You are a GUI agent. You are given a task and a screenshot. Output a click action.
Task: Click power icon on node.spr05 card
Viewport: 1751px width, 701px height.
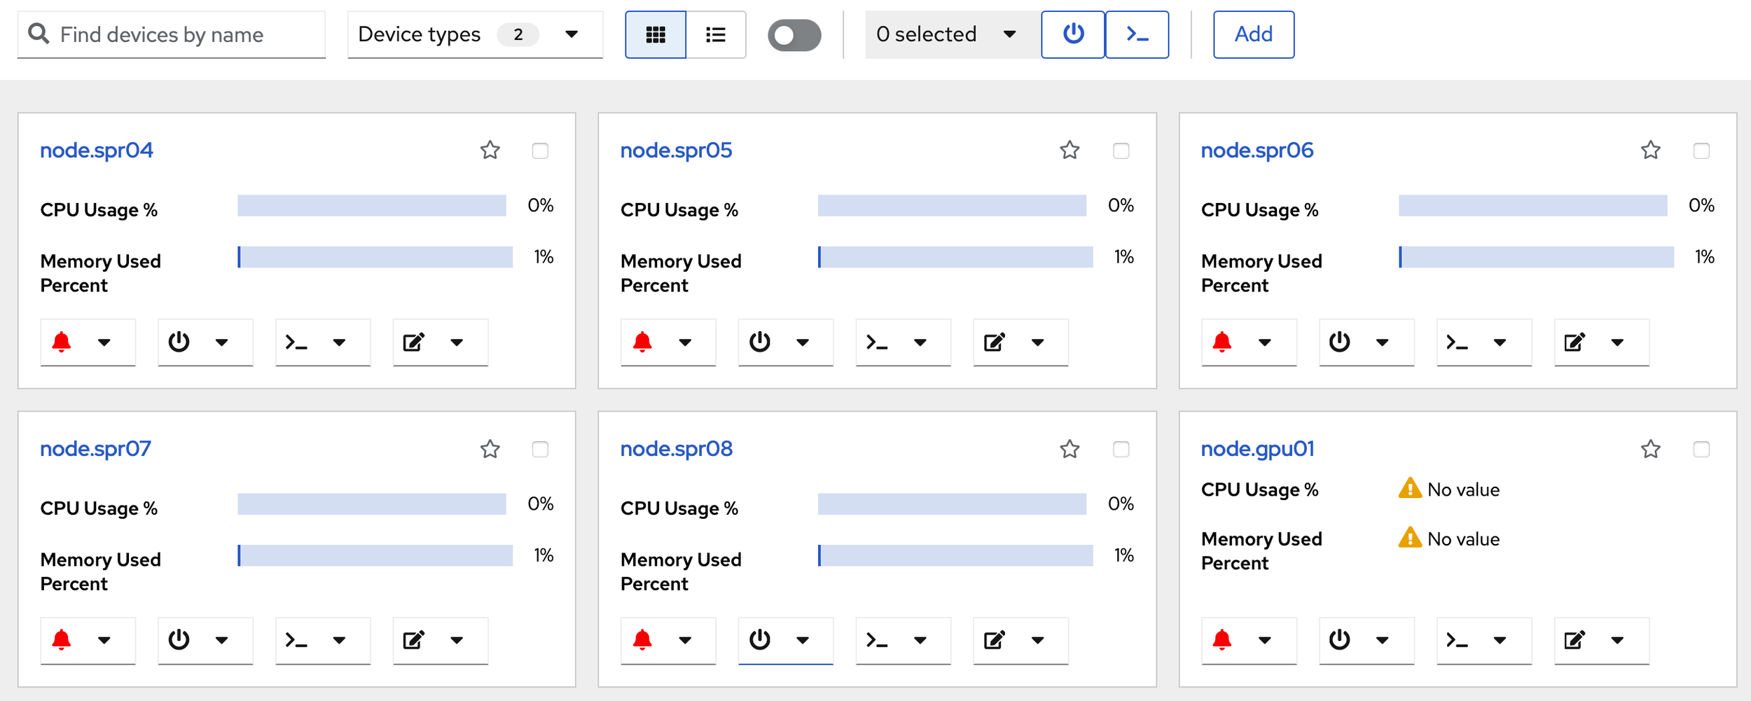point(760,342)
